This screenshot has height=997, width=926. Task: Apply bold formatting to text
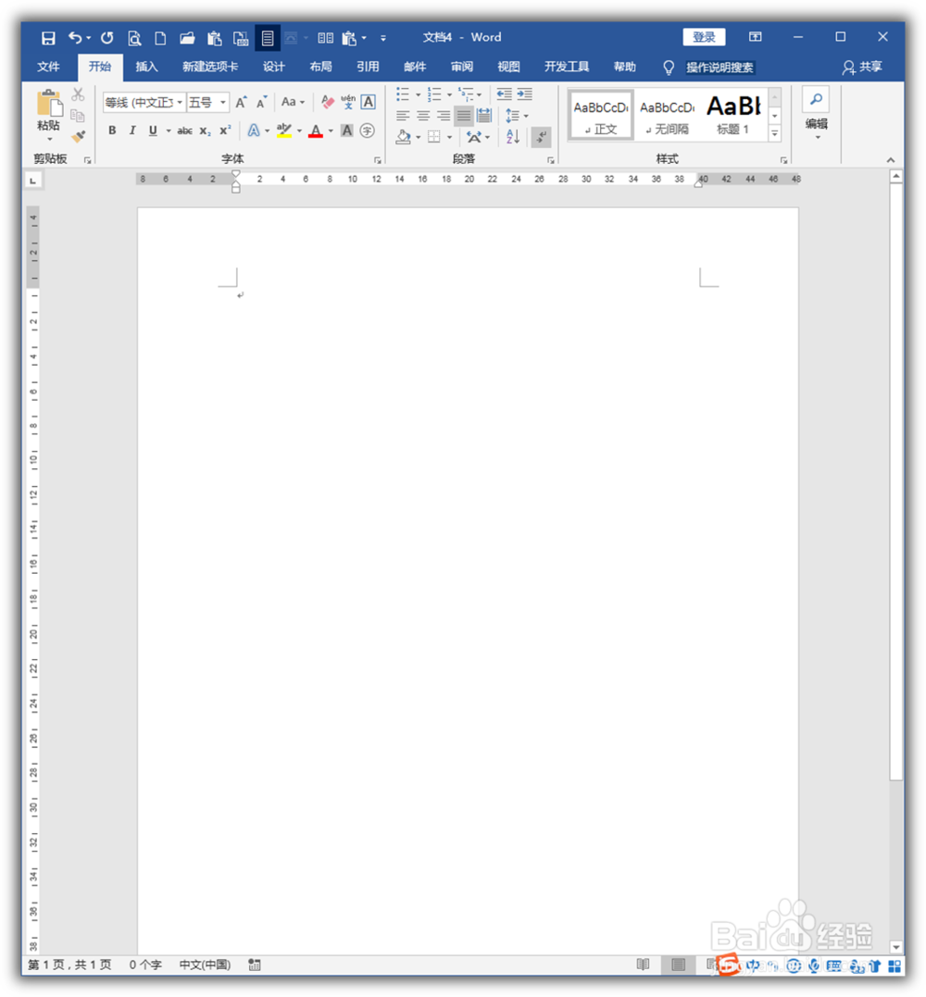pos(112,131)
